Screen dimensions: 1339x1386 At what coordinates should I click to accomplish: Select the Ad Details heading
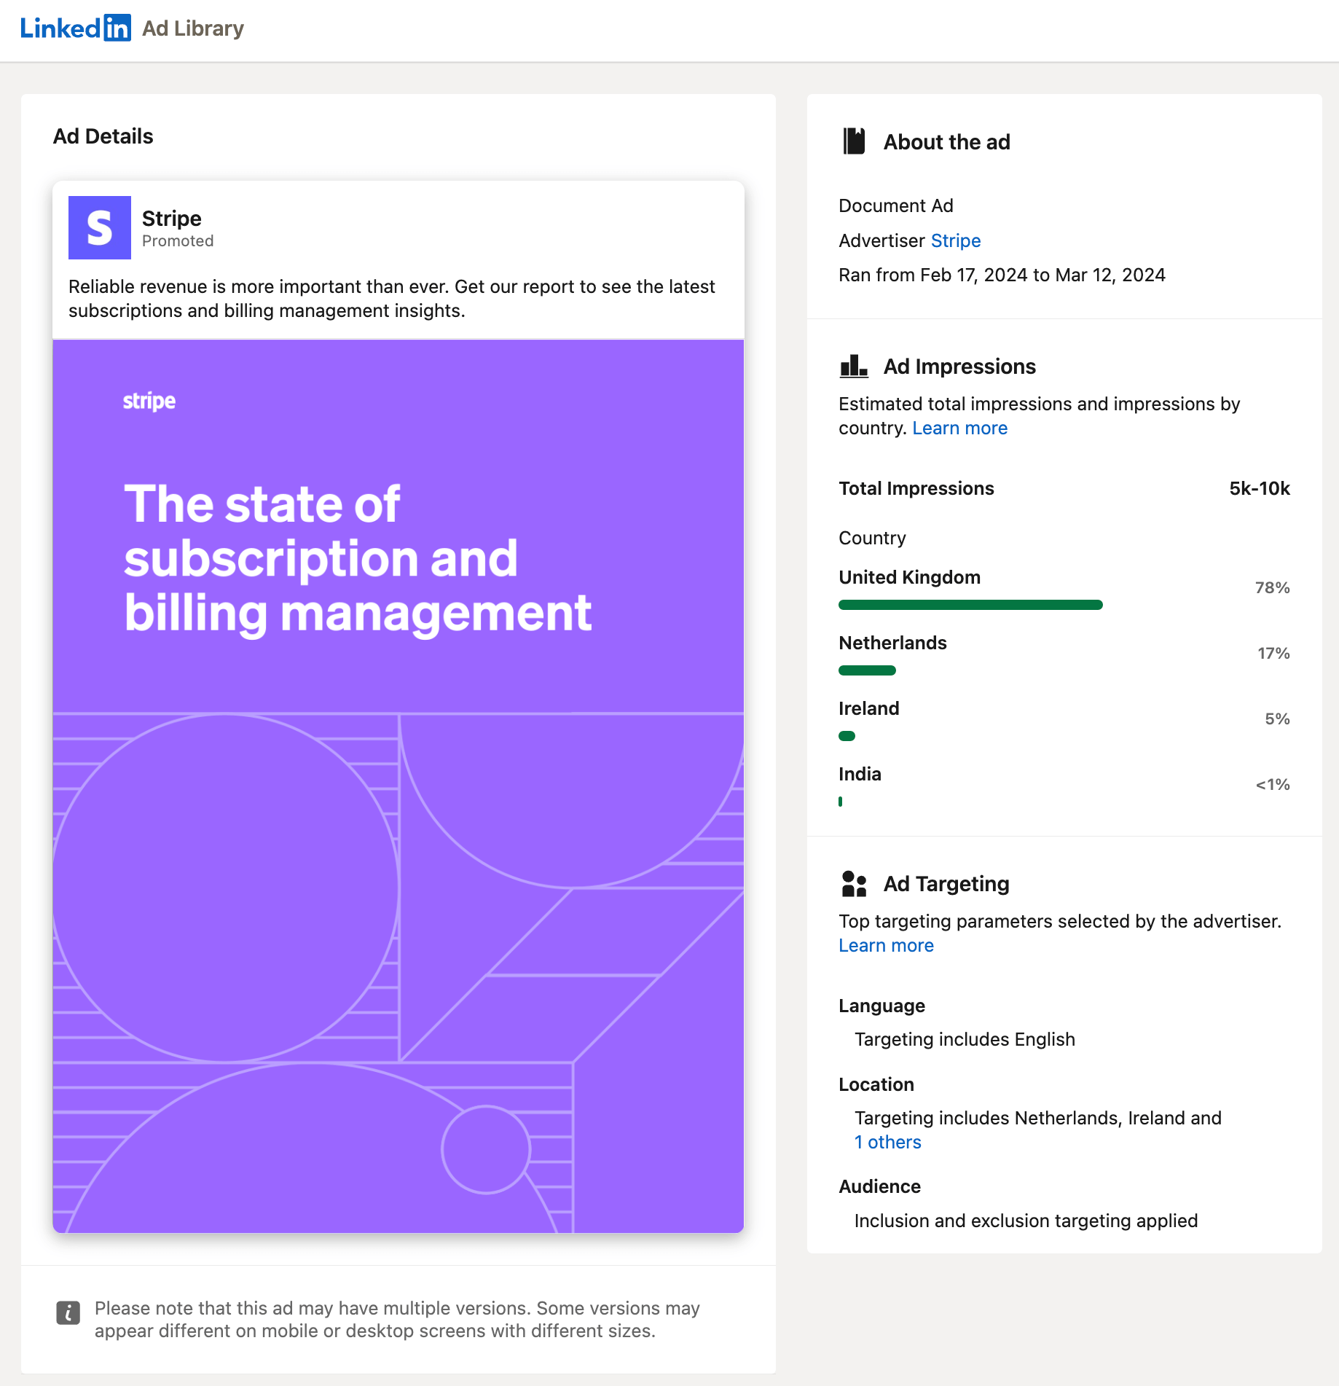(103, 136)
